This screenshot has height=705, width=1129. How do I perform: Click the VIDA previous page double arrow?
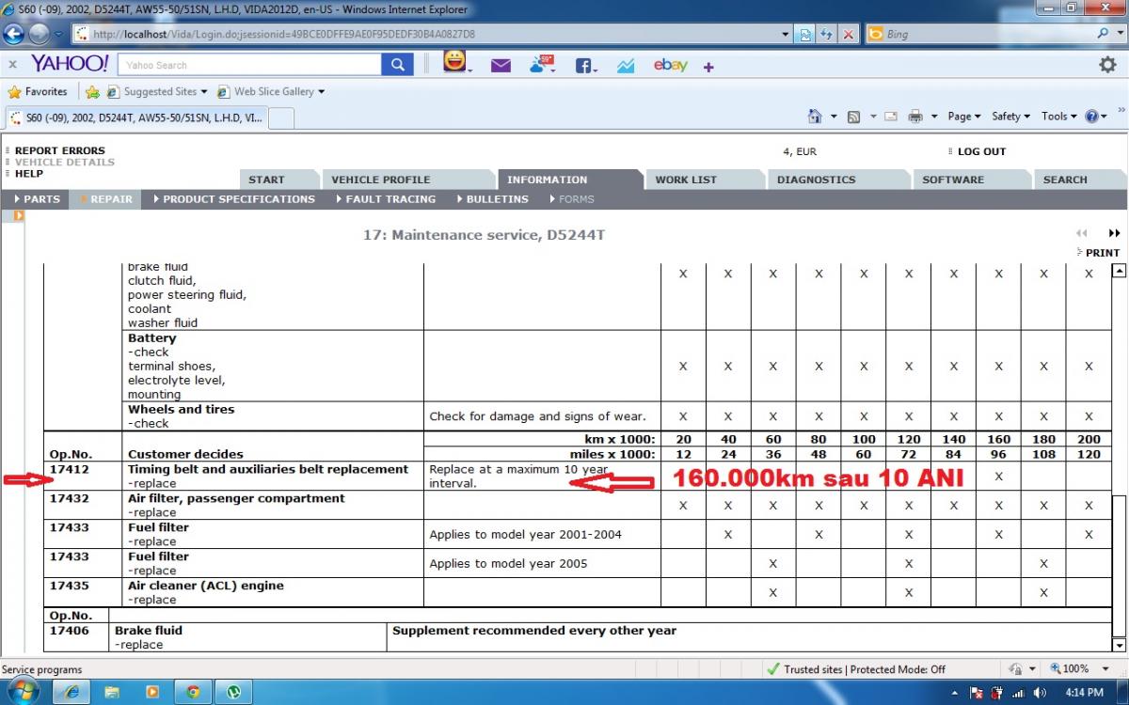1082,233
